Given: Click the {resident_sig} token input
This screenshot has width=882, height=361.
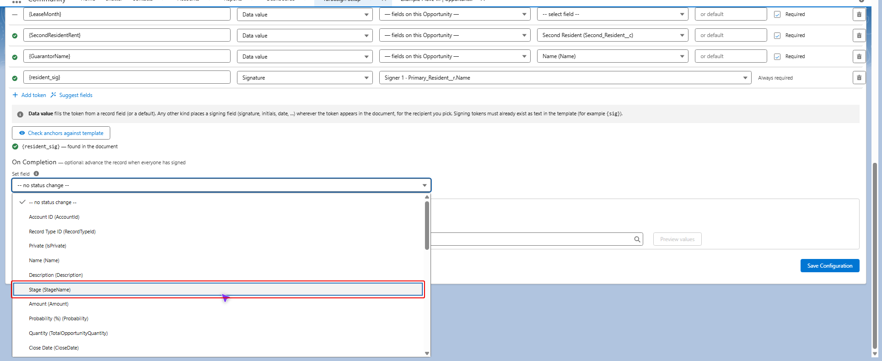Looking at the screenshot, I should (x=127, y=77).
